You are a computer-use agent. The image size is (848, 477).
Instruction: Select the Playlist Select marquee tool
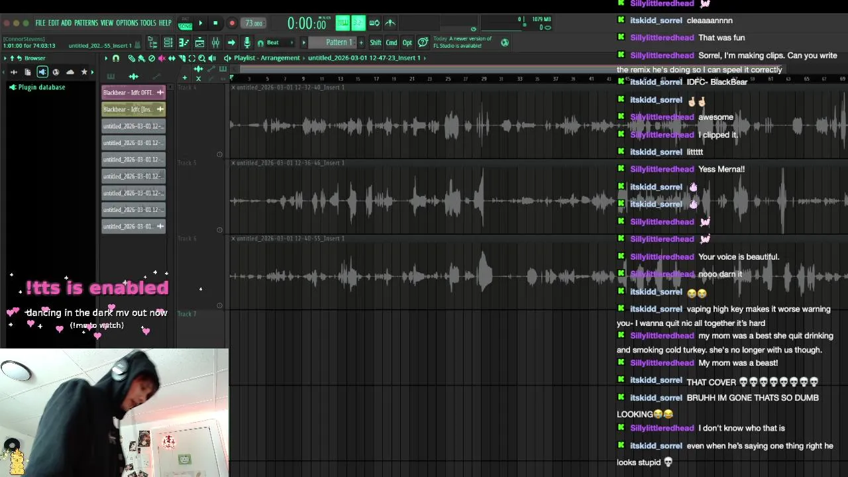point(192,58)
